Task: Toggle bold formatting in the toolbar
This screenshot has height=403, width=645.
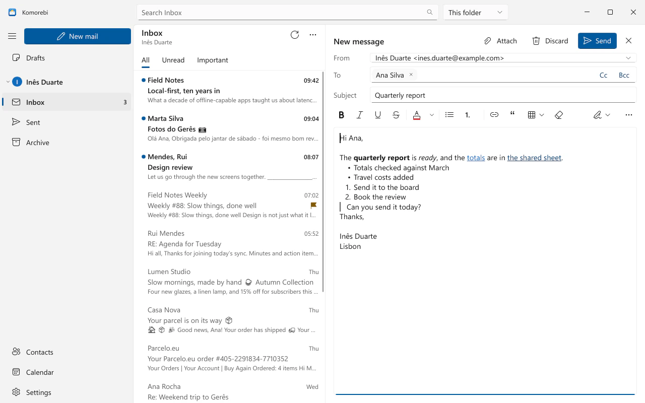Action: [341, 115]
